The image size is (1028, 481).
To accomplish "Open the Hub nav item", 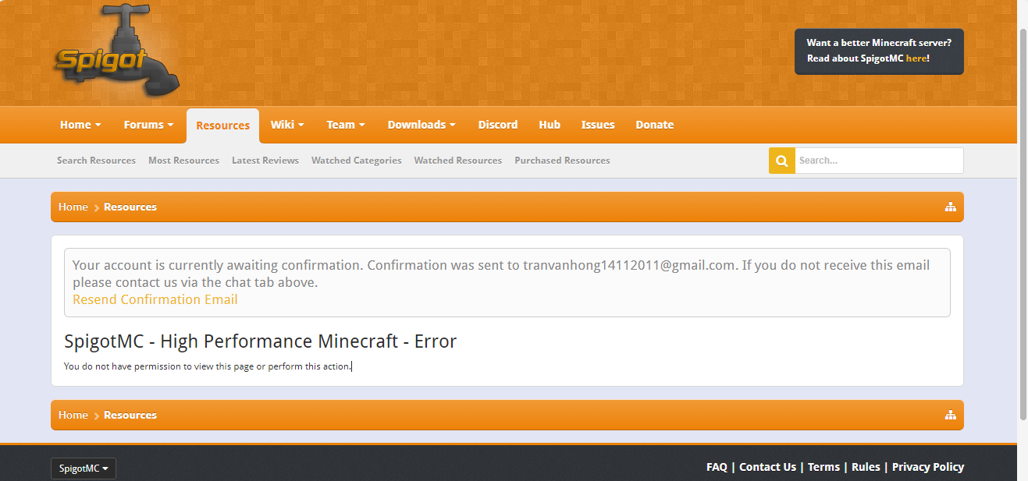I will point(550,125).
